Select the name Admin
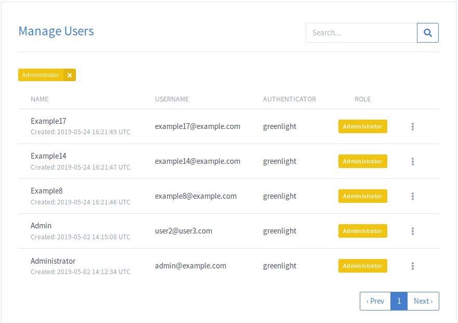 (x=41, y=226)
